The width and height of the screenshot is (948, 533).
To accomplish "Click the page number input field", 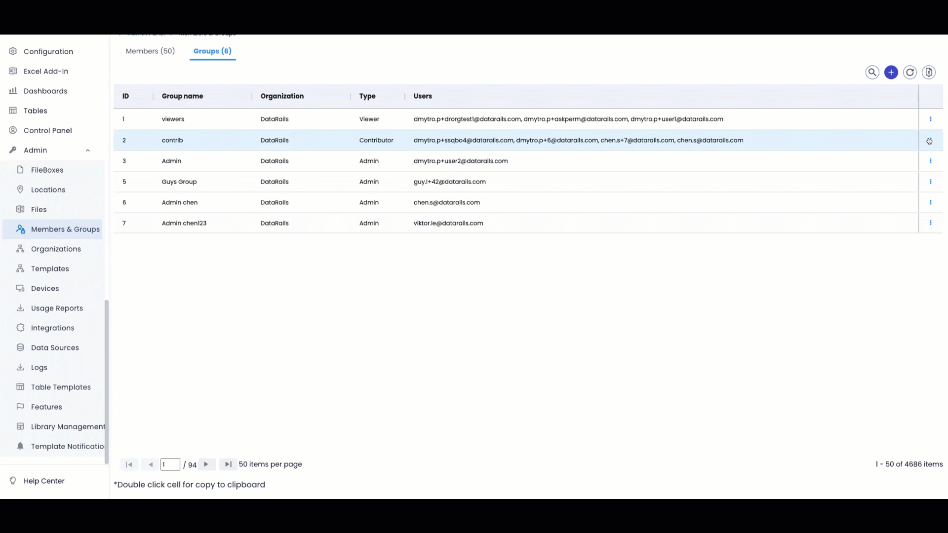I will tap(170, 464).
